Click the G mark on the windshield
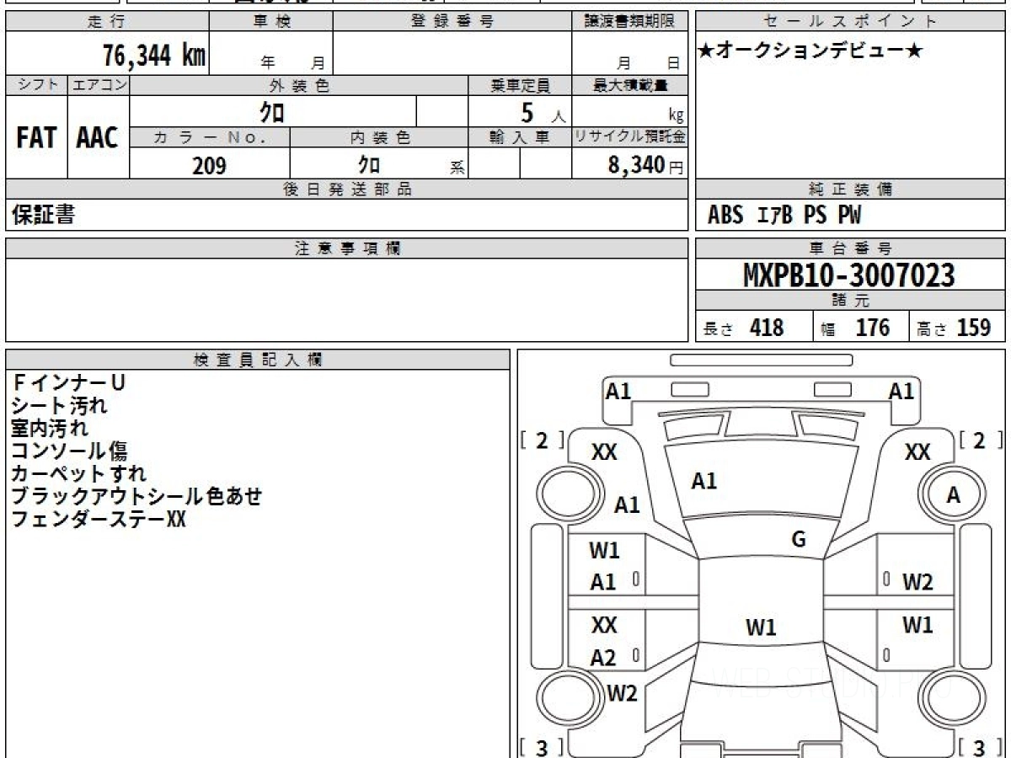 click(x=799, y=540)
